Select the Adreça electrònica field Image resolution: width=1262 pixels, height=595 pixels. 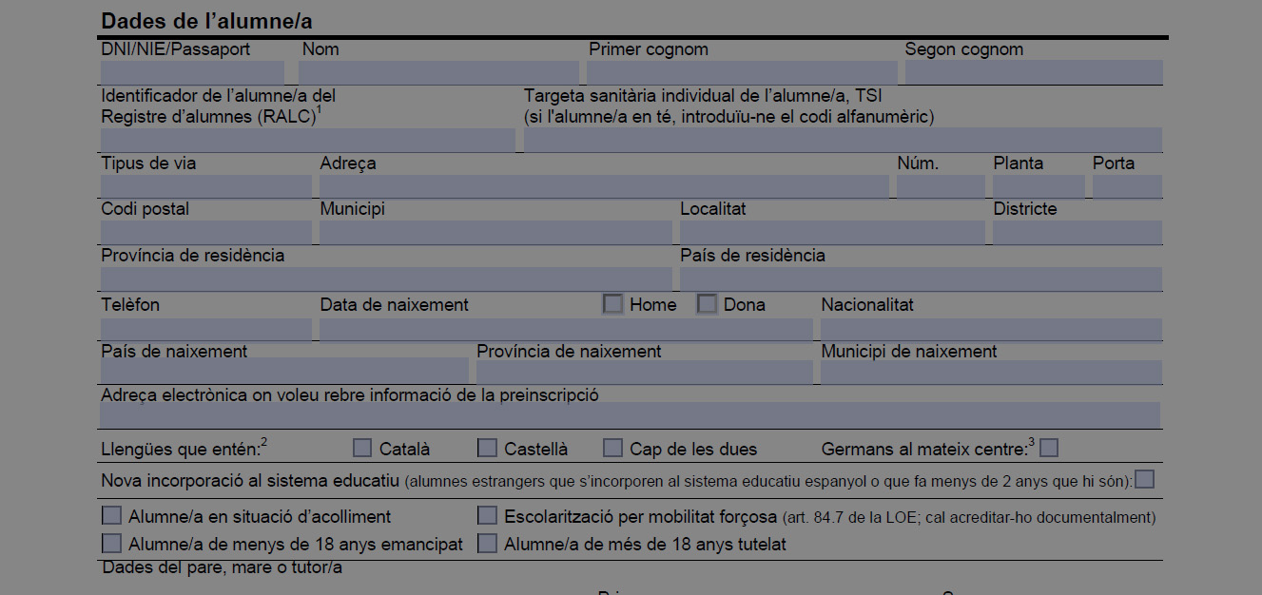click(x=630, y=415)
